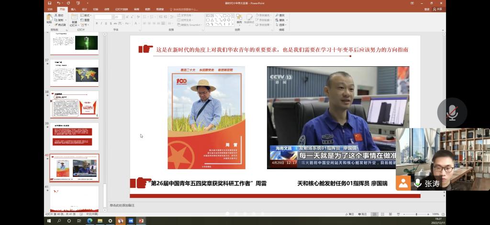Click the Share (共享) button

(437, 9)
